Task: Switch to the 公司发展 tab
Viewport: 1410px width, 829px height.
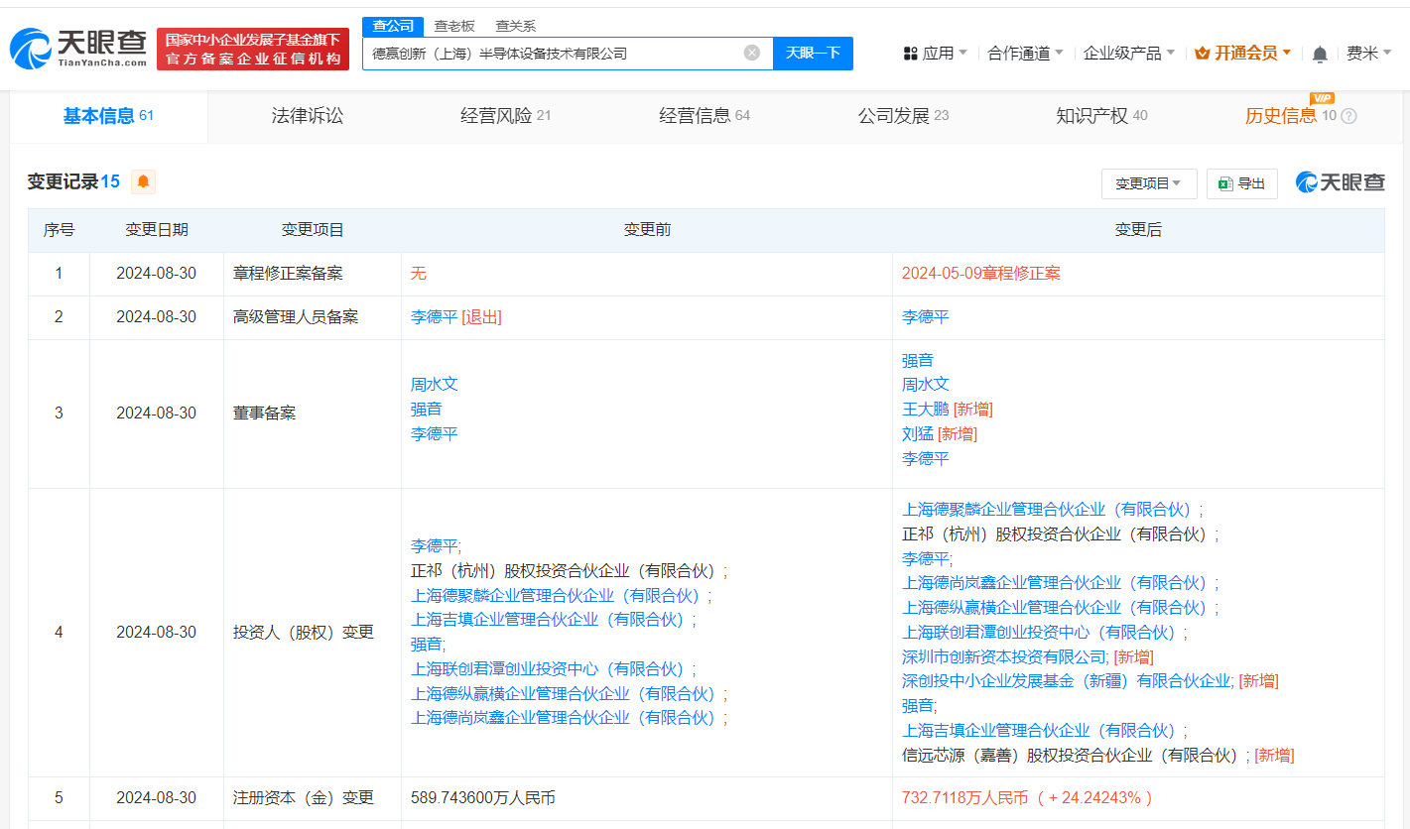Action: tap(903, 116)
